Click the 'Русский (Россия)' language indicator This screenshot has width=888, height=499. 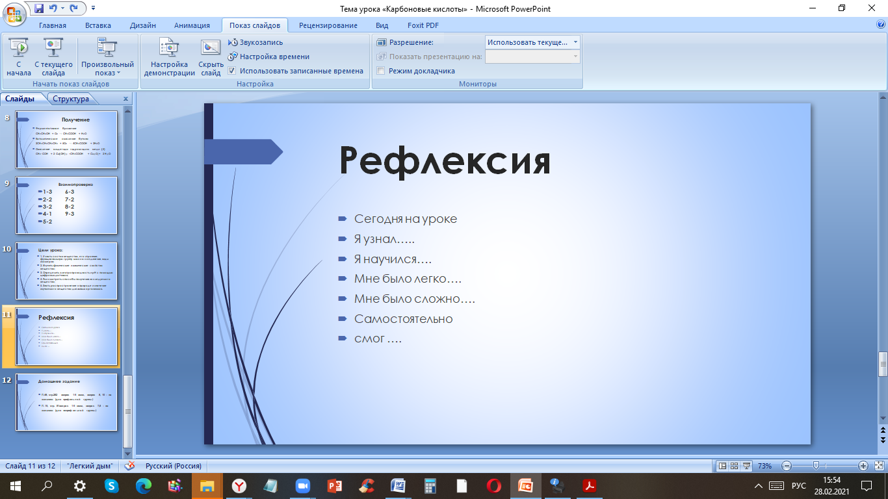pyautogui.click(x=173, y=466)
